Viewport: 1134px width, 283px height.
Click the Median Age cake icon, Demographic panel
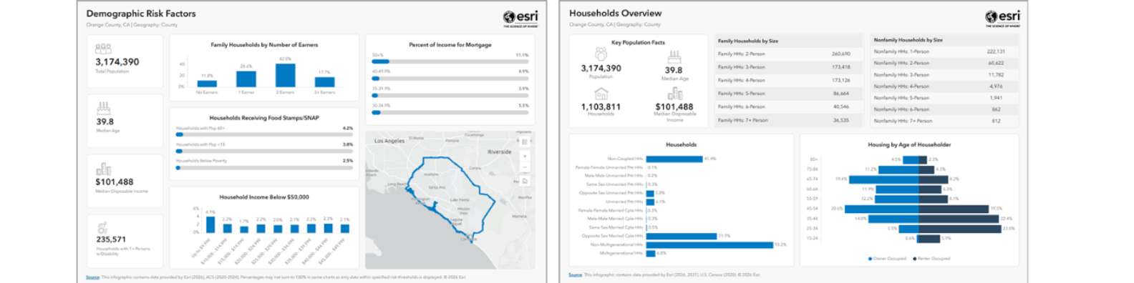pos(104,109)
